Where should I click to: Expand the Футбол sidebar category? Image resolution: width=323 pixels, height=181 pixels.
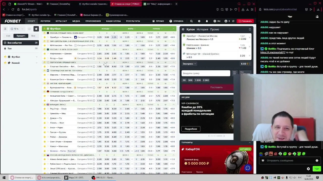(x=37, y=57)
